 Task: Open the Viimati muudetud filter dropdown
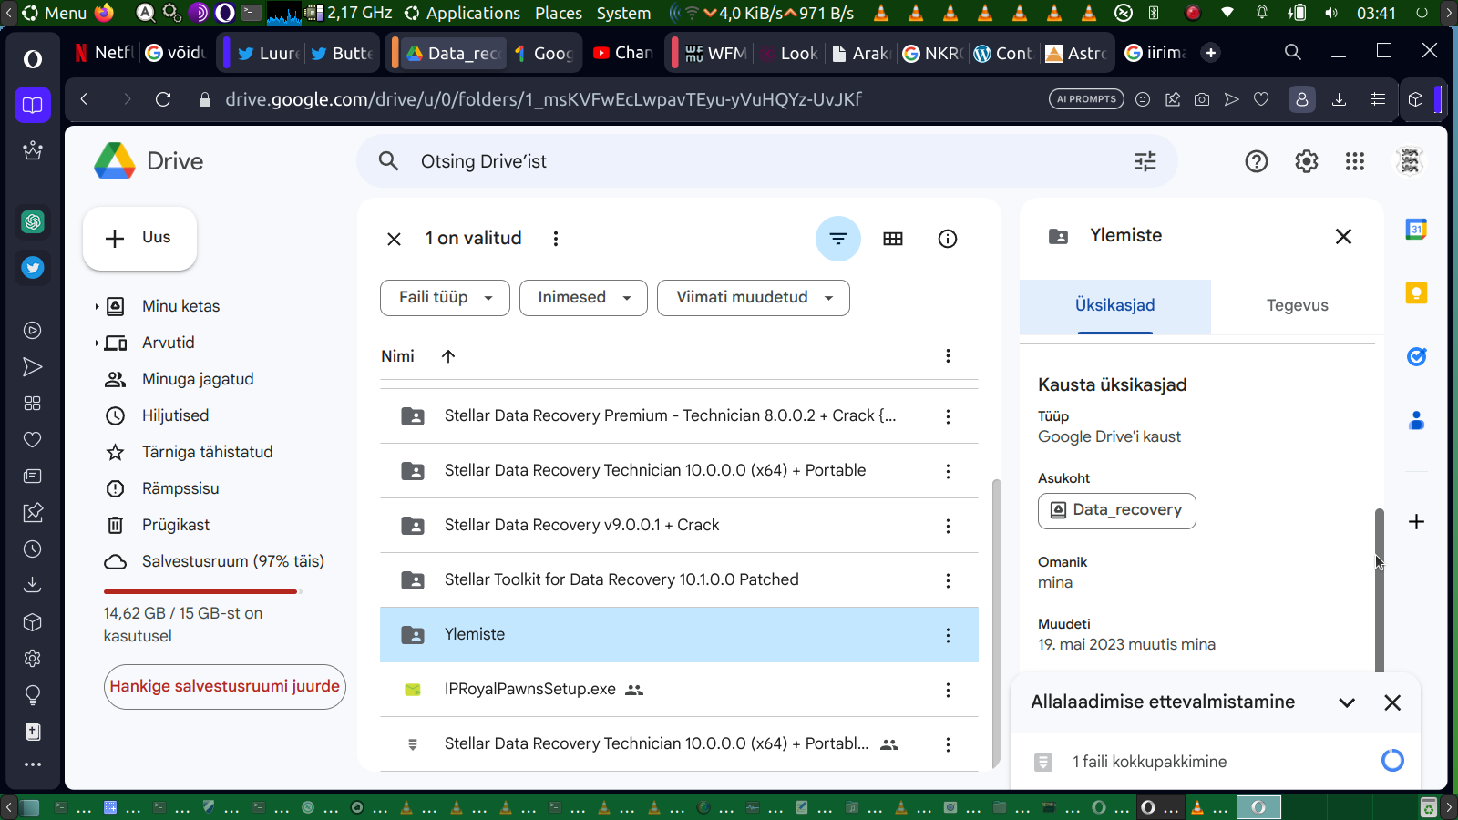pyautogui.click(x=754, y=298)
